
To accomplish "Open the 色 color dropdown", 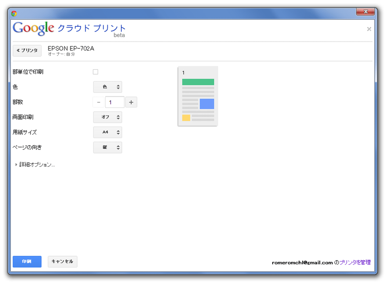I will tap(107, 87).
